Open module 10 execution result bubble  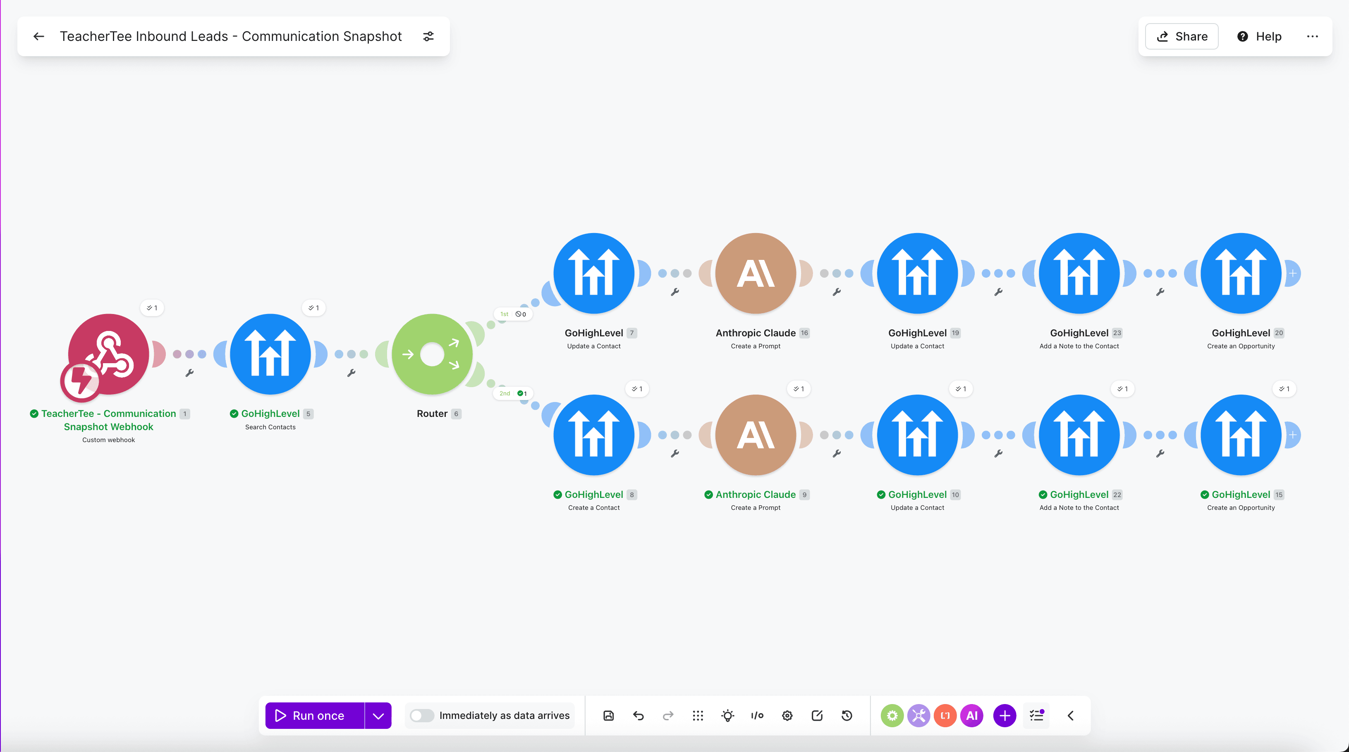[x=961, y=389]
